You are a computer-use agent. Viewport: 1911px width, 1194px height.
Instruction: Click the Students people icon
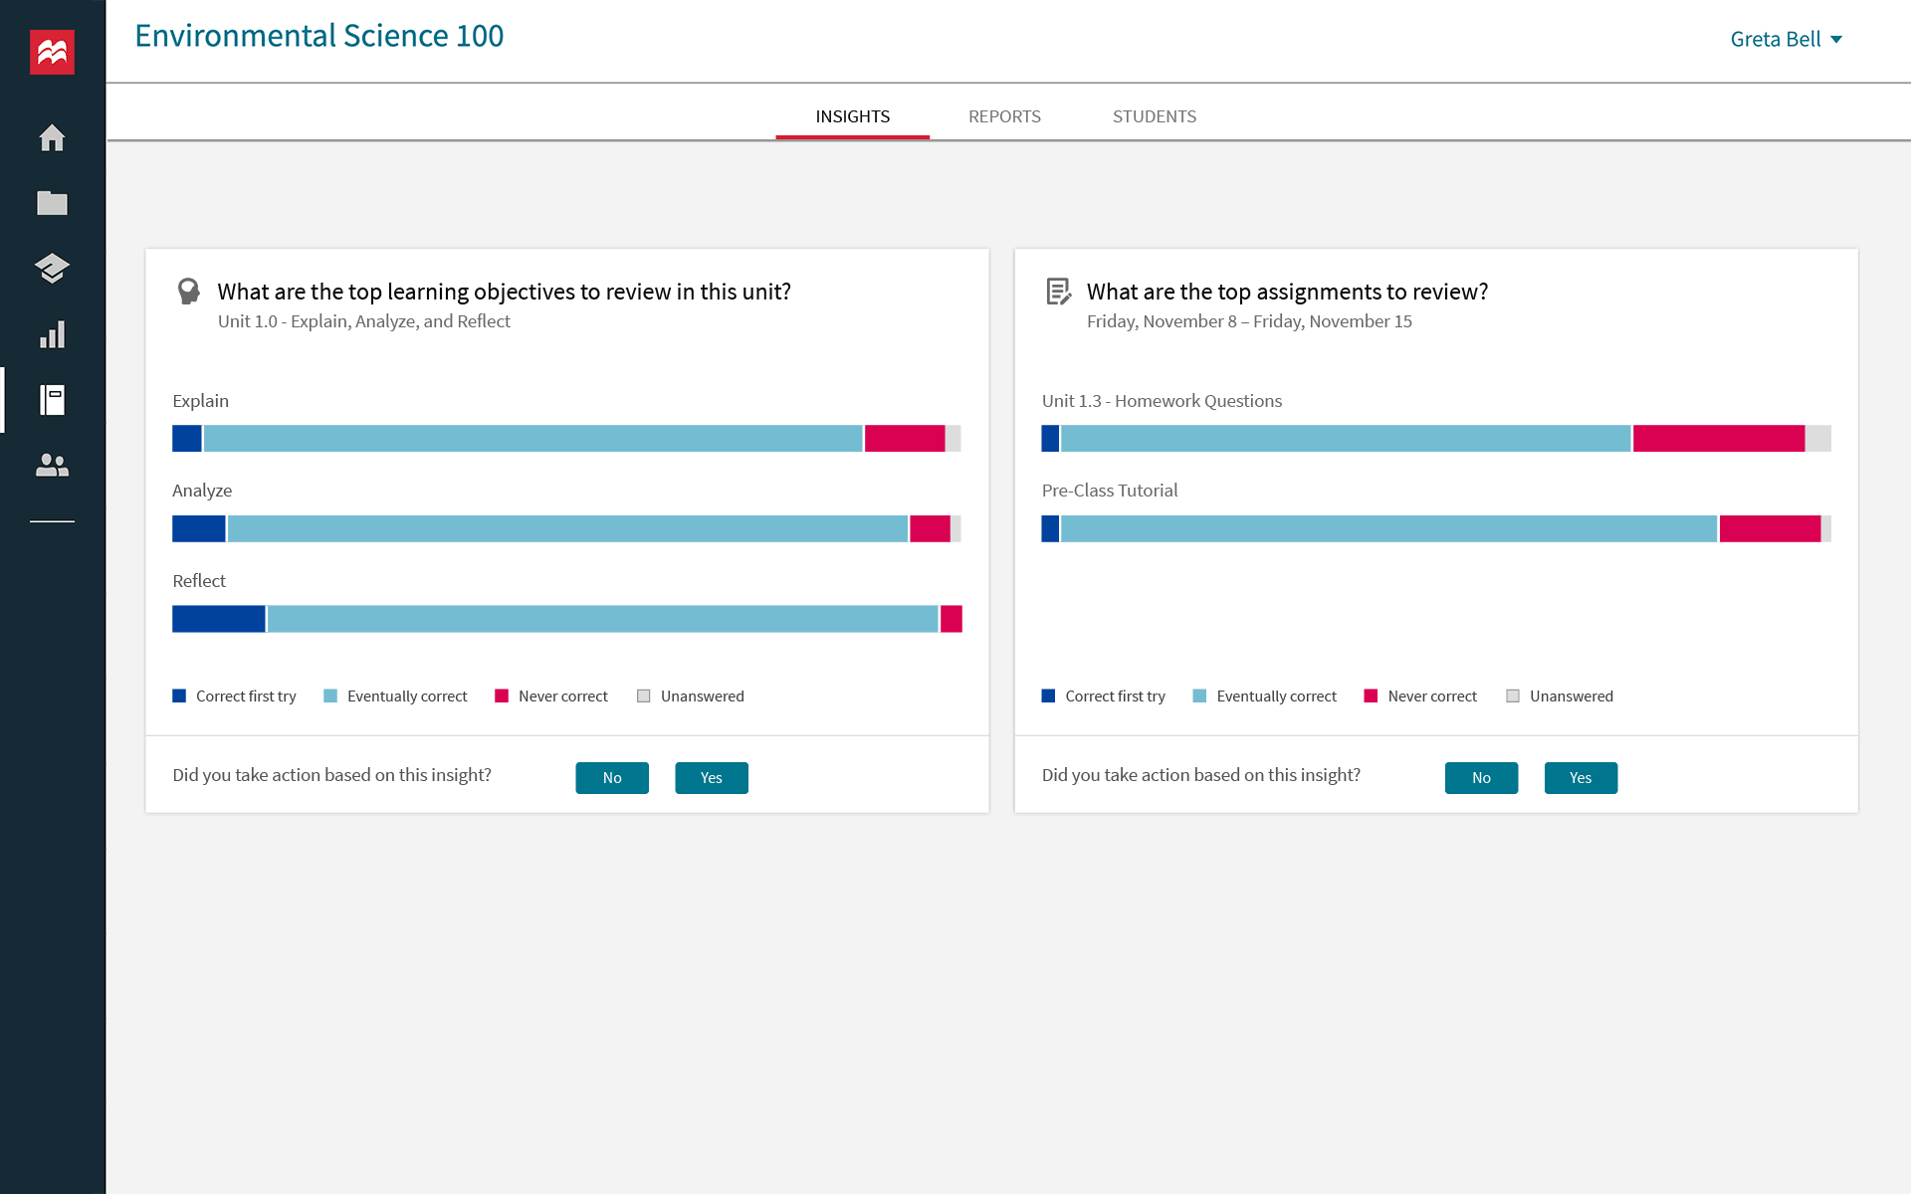[53, 465]
